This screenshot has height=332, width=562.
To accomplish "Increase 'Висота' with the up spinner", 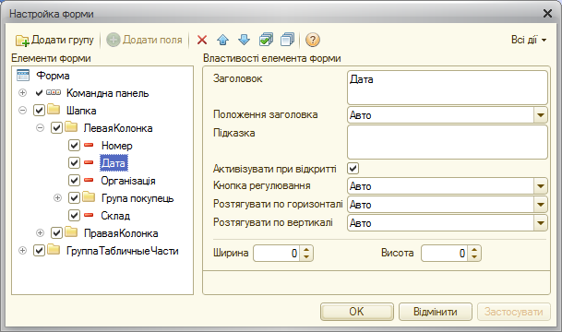I will point(474,249).
